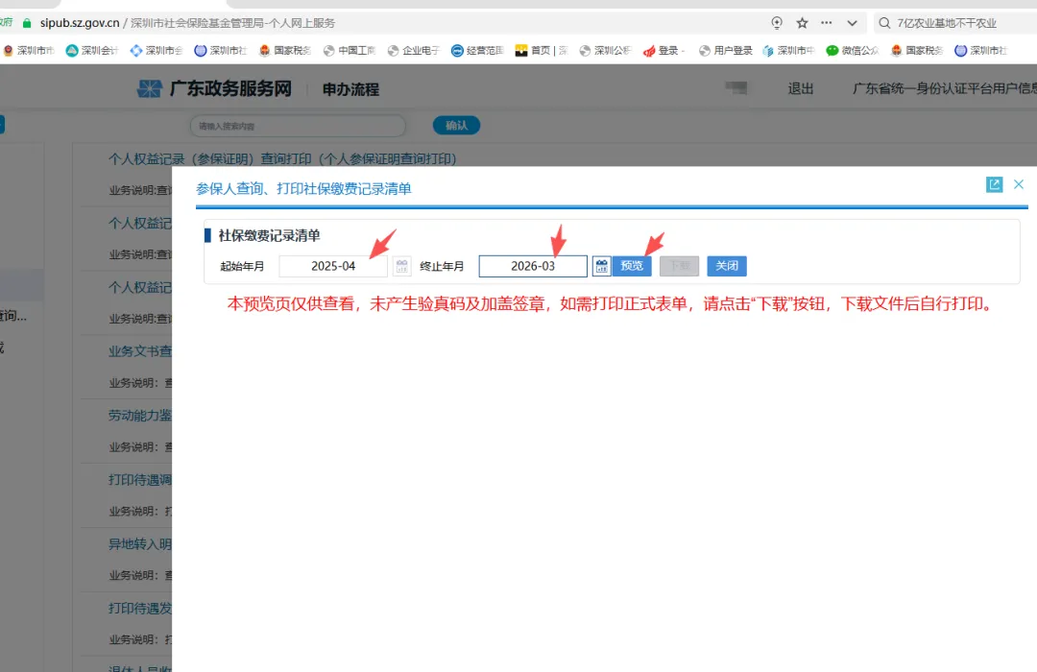Open the 深圳市中 bookmark
Viewport: 1037px width, 672px height.
pyautogui.click(x=788, y=50)
